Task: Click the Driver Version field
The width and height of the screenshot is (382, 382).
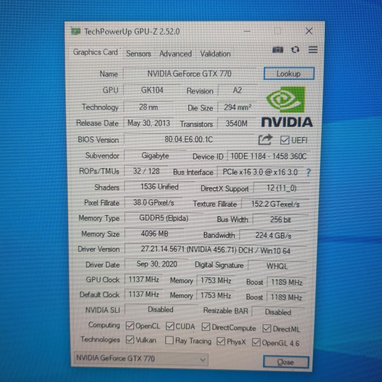Action: coord(216,250)
